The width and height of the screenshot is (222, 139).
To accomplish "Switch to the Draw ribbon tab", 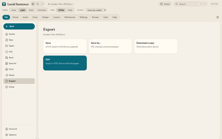I will 35,17.
